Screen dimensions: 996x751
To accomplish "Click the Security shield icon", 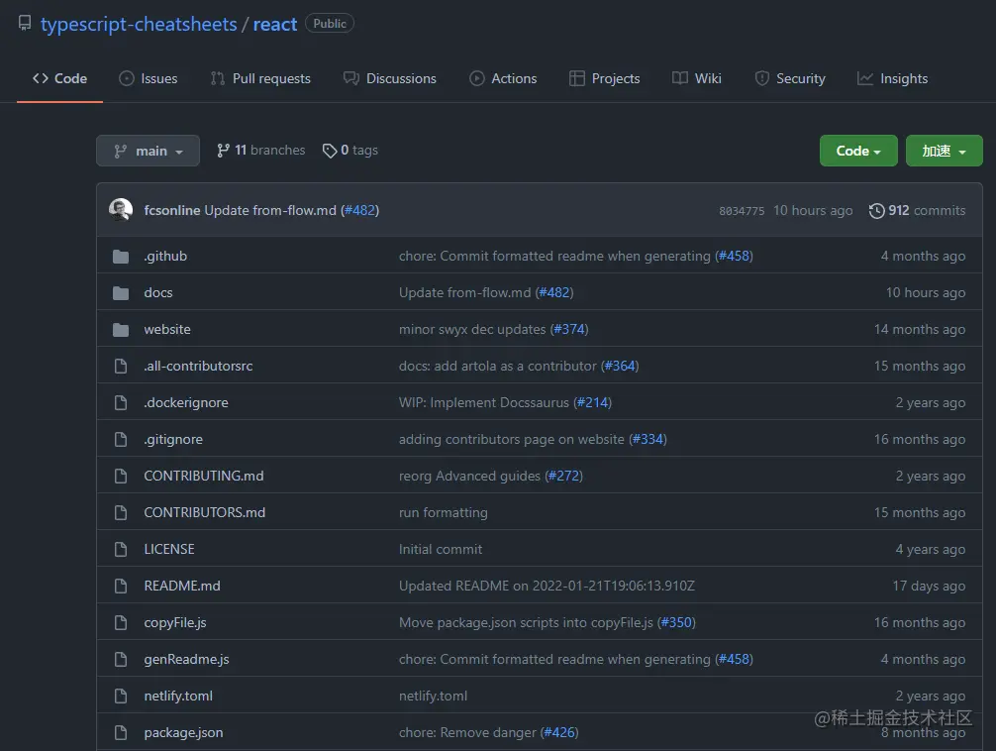I will click(x=761, y=77).
